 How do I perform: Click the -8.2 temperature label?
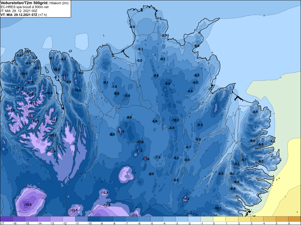261,162
